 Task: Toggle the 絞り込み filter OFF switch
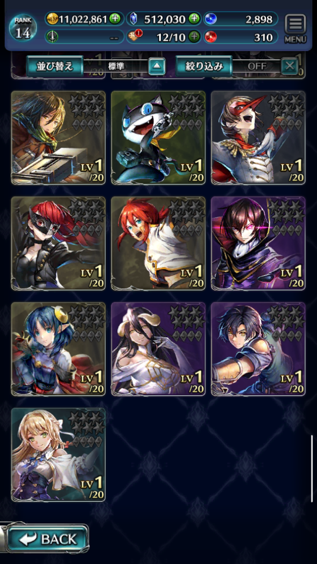tap(257, 66)
